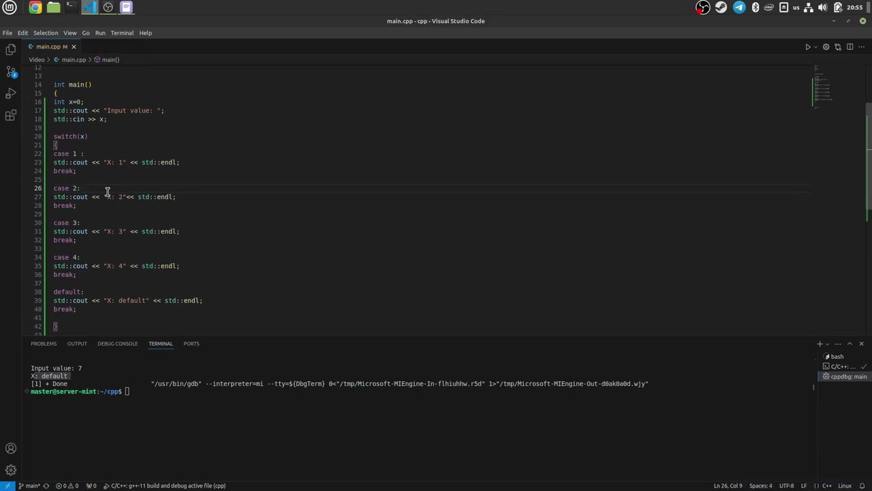This screenshot has height=491, width=872.
Task: Click the notifications bell in status bar
Action: 862,486
